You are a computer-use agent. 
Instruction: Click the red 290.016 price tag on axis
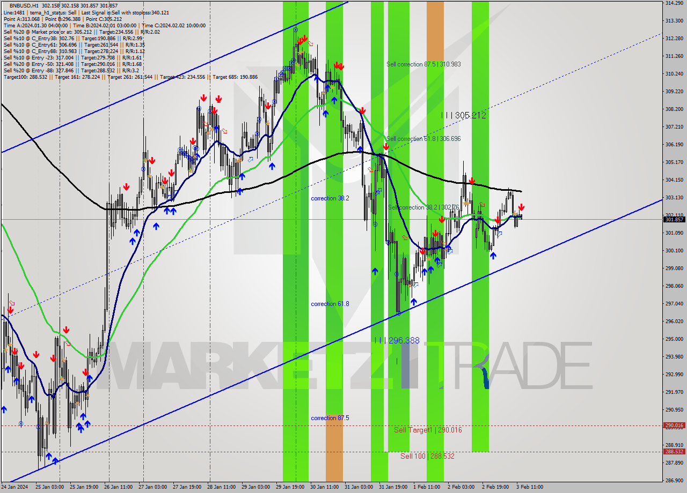coord(674,425)
